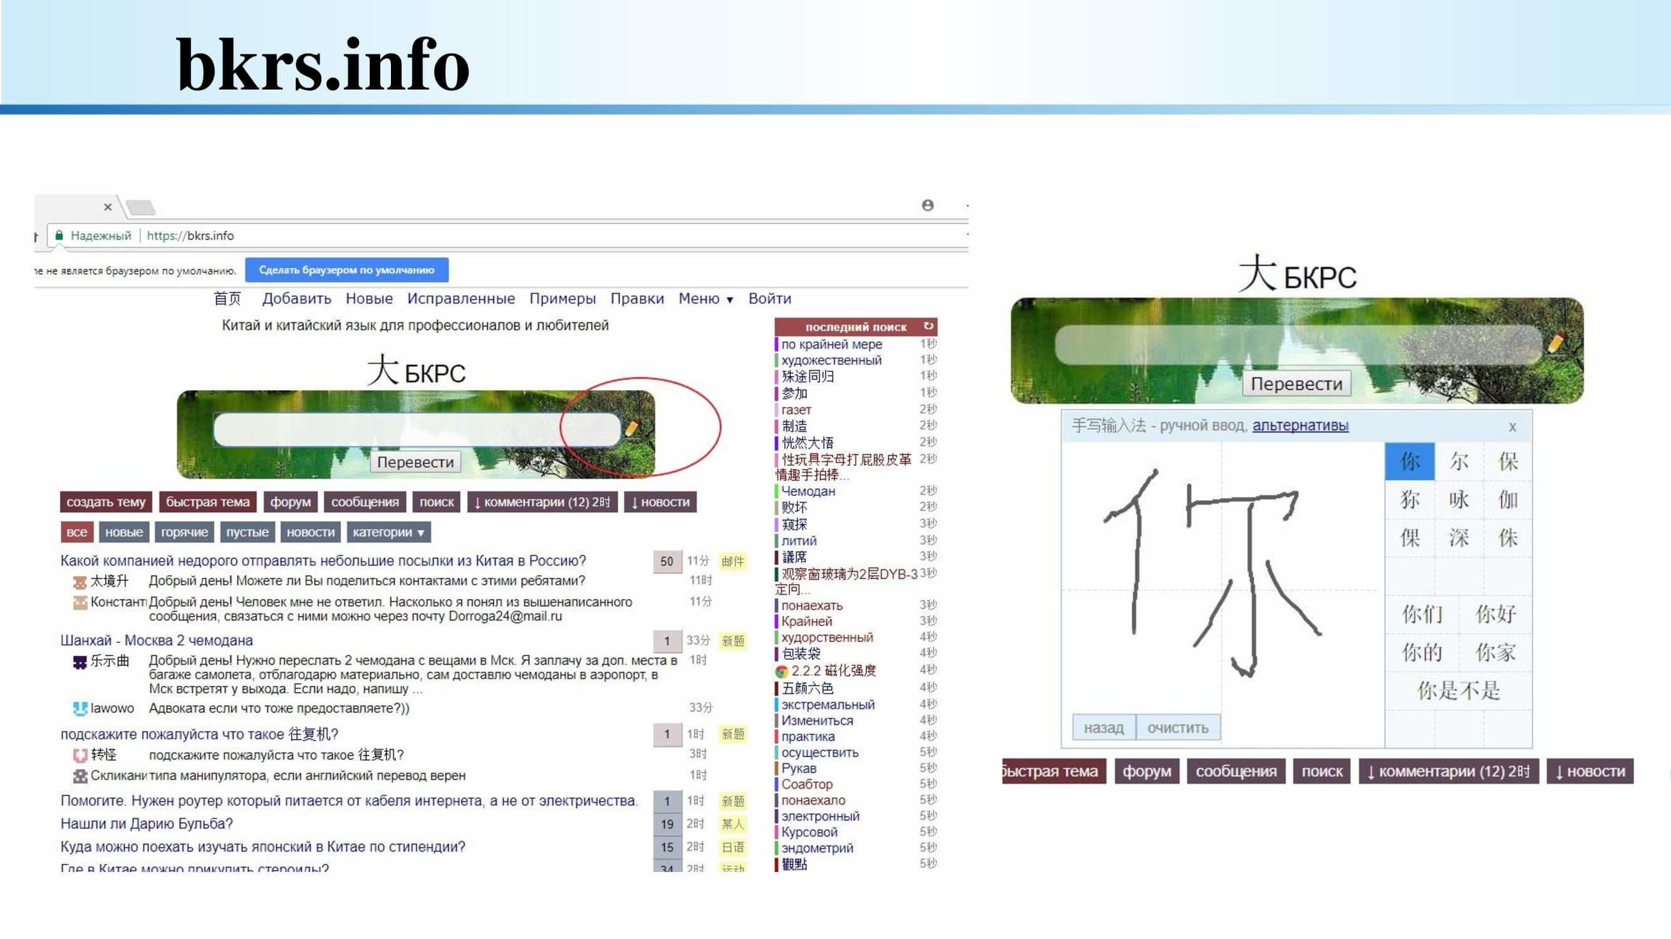
Task: Click recent search 殊途同归
Action: (x=808, y=376)
